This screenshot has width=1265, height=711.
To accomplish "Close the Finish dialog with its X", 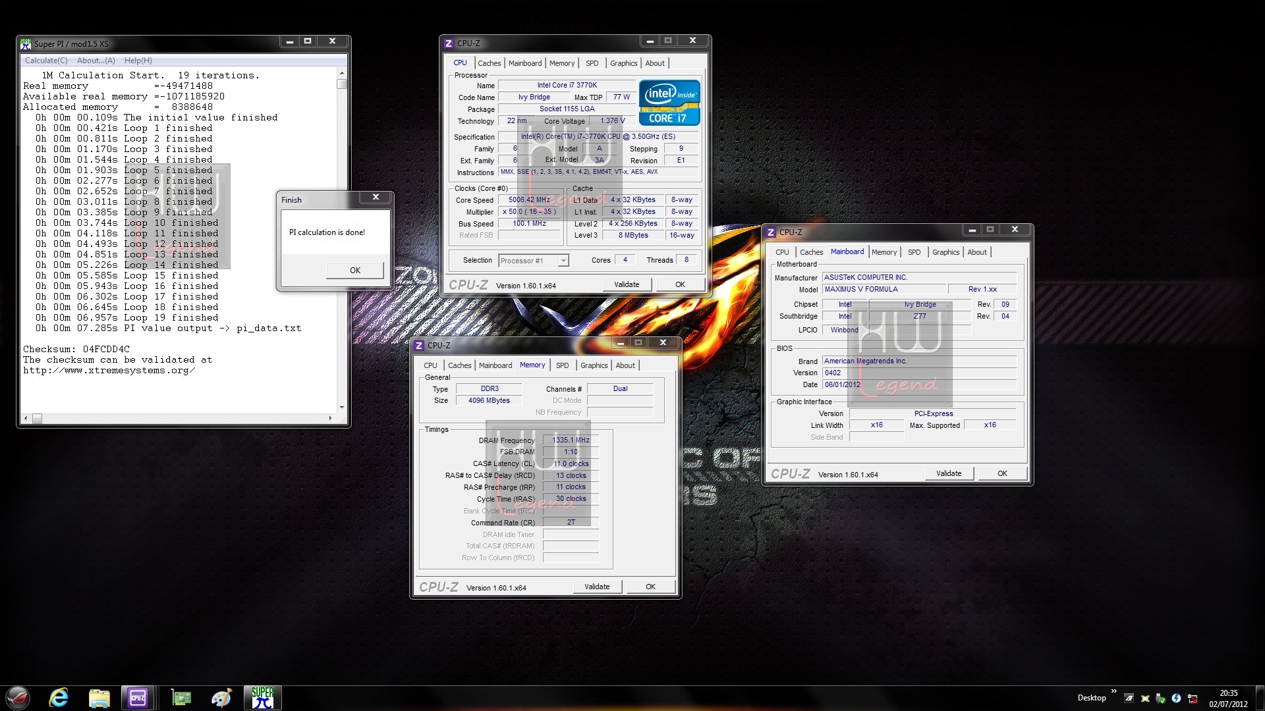I will click(x=376, y=197).
